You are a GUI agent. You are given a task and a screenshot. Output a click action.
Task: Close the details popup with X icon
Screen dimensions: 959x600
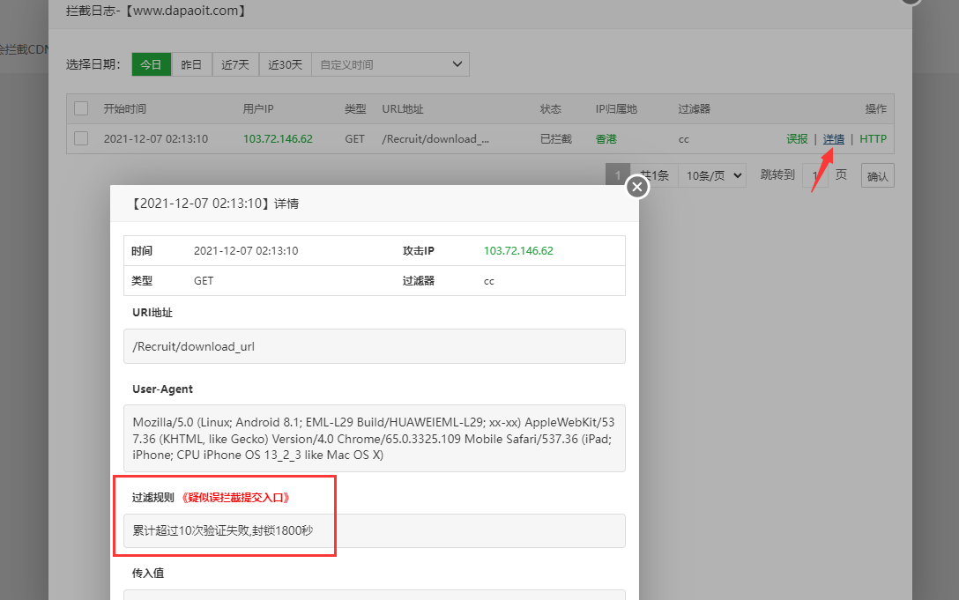click(636, 187)
